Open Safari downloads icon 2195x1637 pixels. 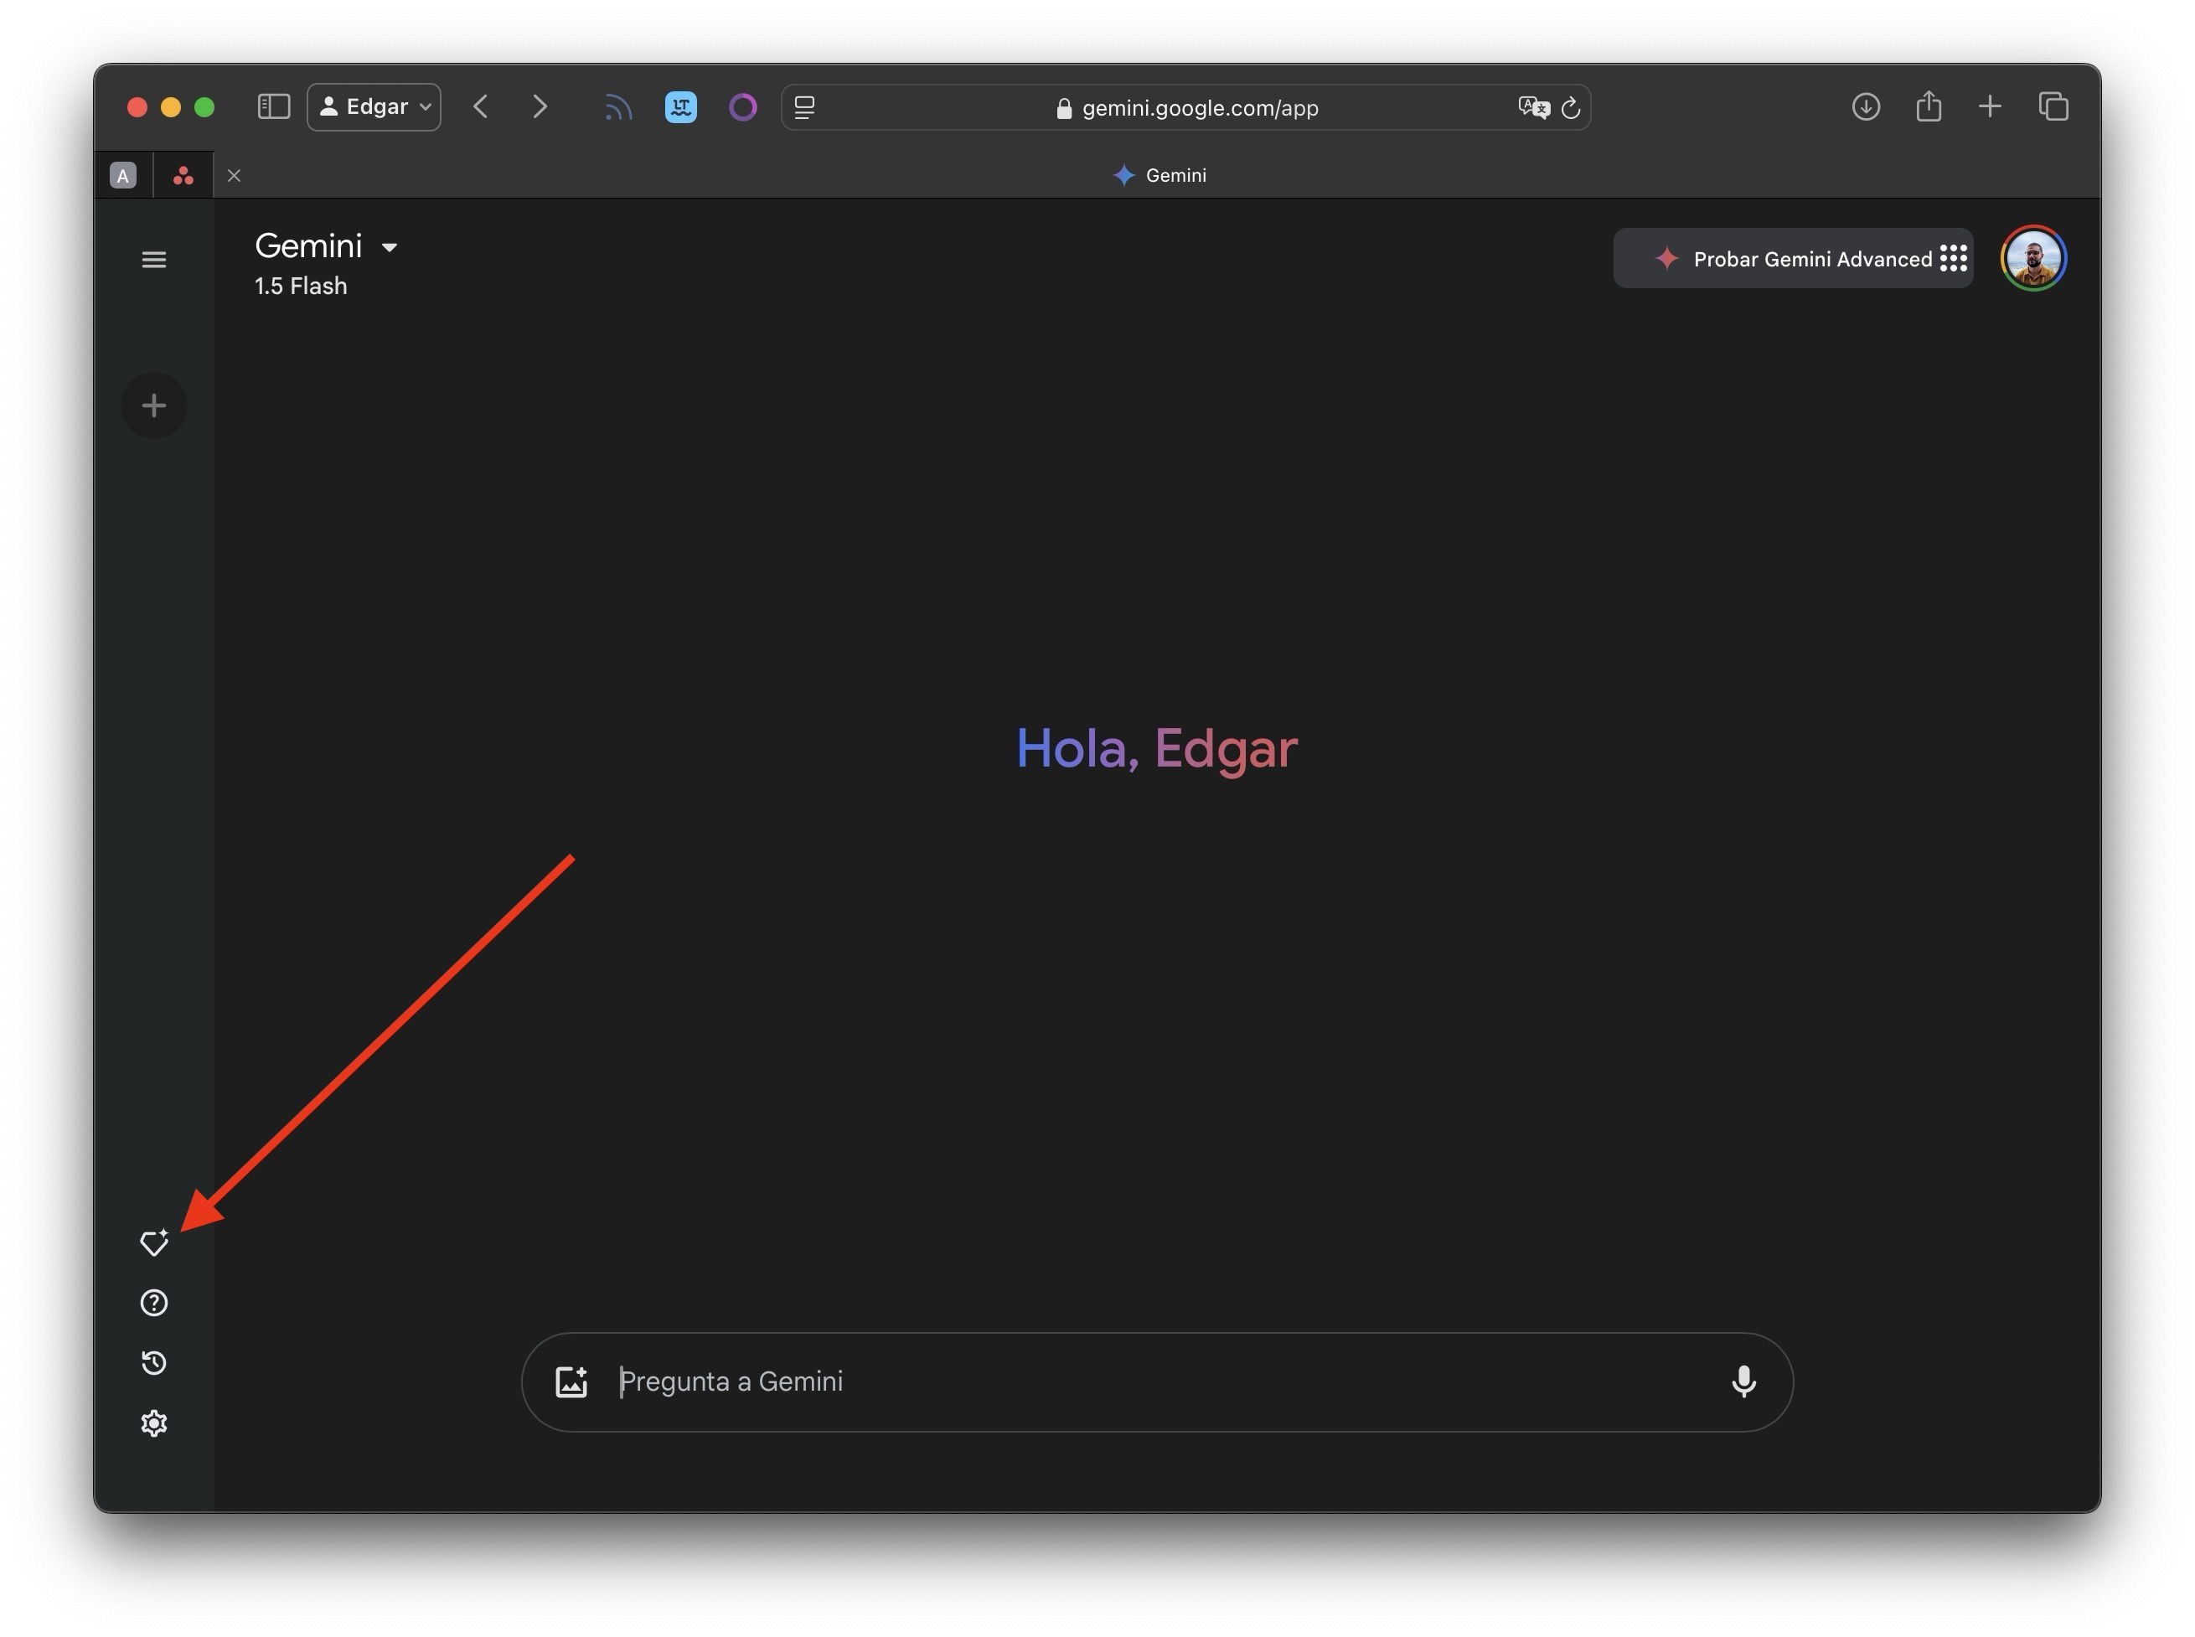[x=1865, y=107]
